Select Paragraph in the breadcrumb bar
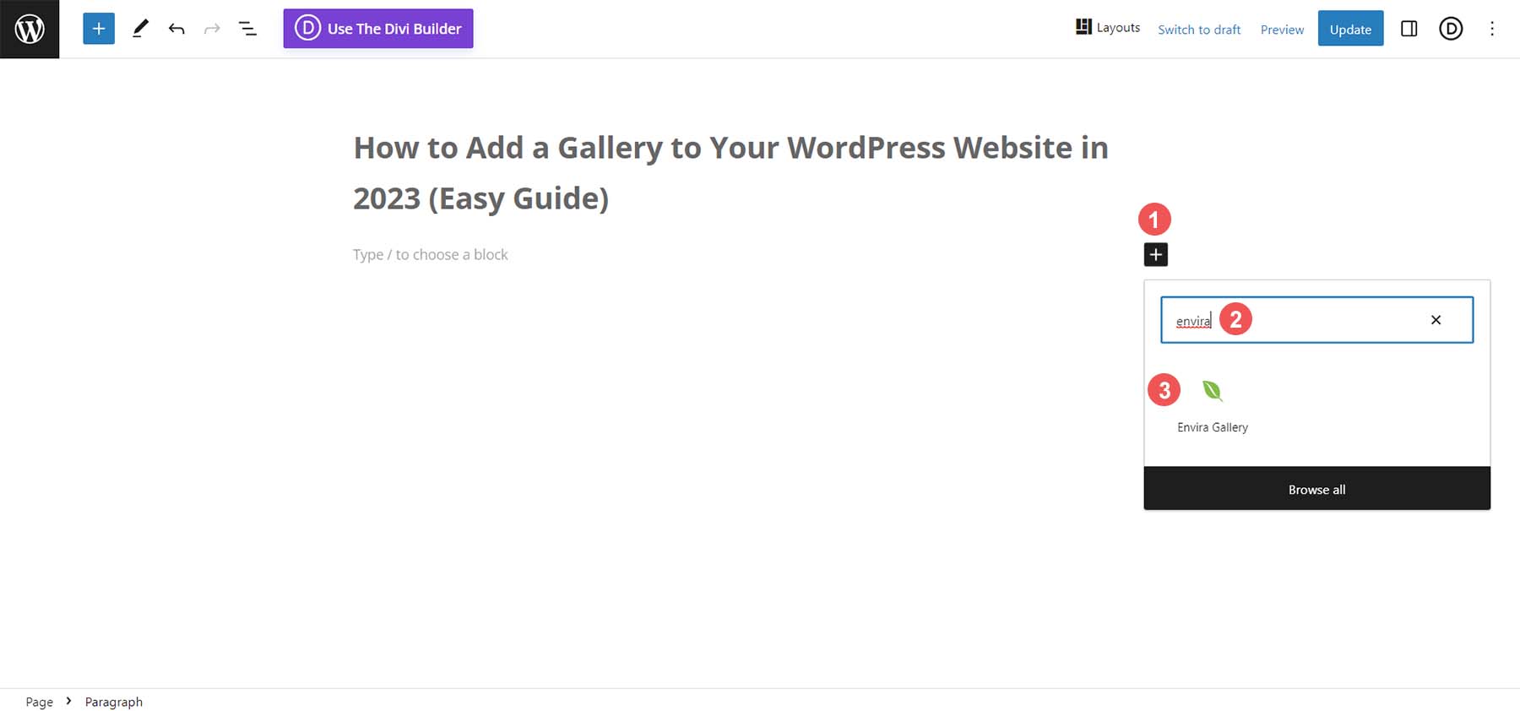 click(x=113, y=702)
